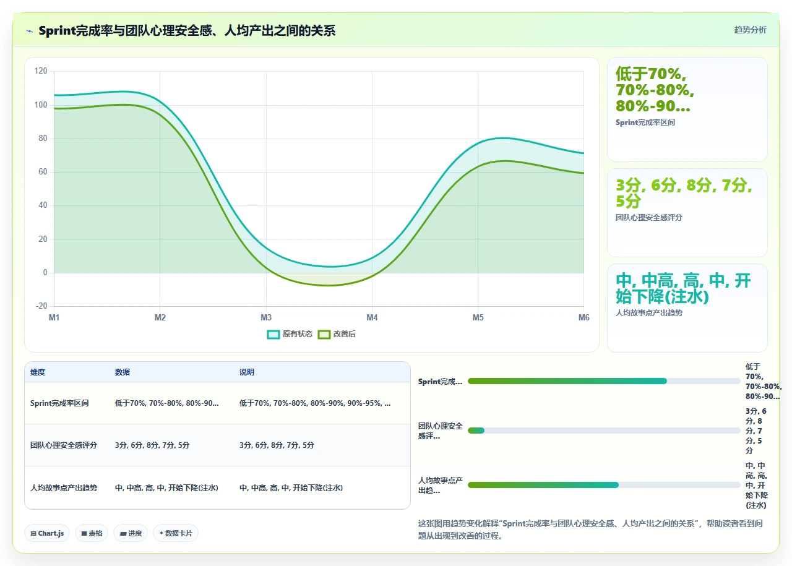Open the Sprint完成率区间 data card
Image resolution: width=792 pixels, height=566 pixels.
[x=687, y=109]
